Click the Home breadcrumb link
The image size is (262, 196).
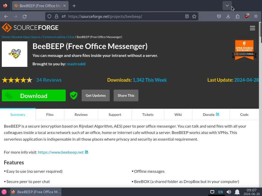(x=6, y=37)
